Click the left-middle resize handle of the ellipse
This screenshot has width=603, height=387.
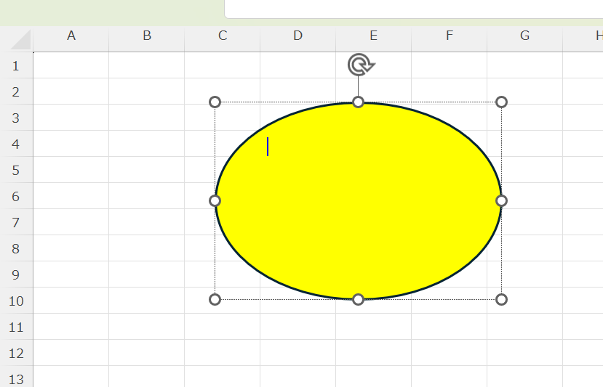click(x=215, y=200)
